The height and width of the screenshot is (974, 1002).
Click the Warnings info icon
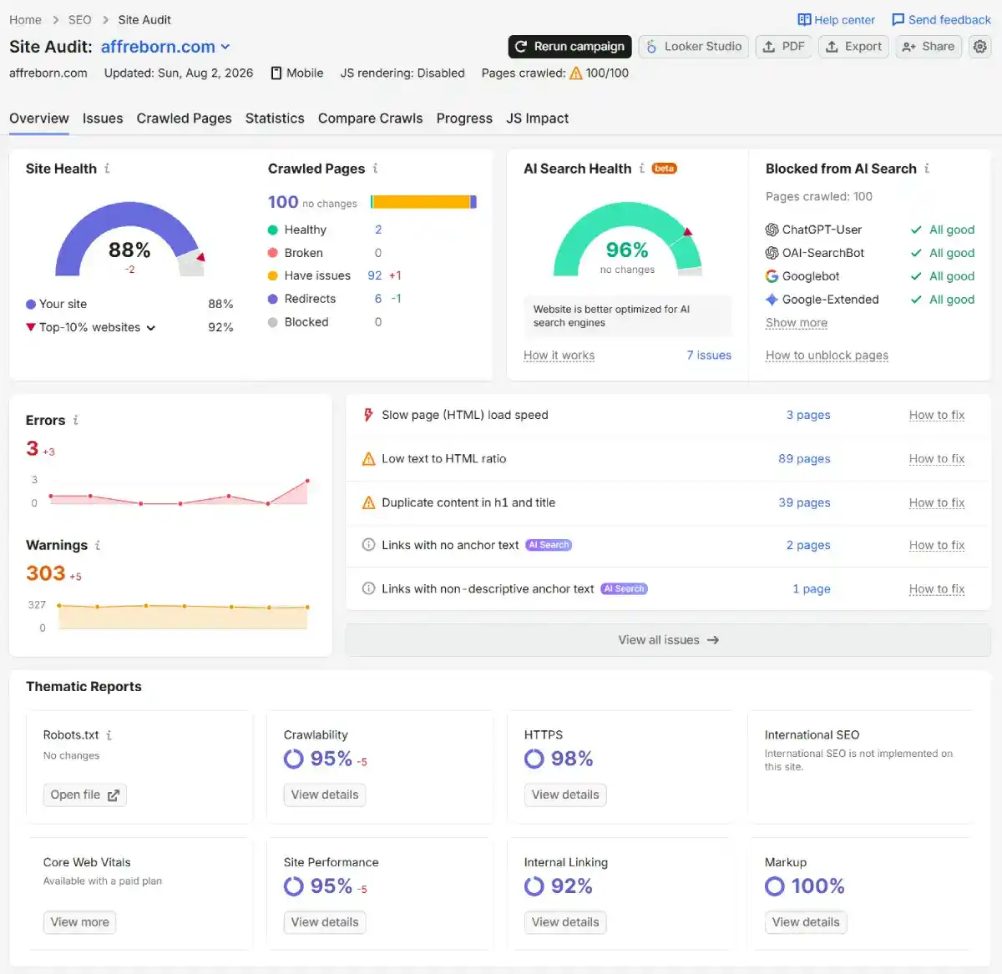pyautogui.click(x=98, y=545)
